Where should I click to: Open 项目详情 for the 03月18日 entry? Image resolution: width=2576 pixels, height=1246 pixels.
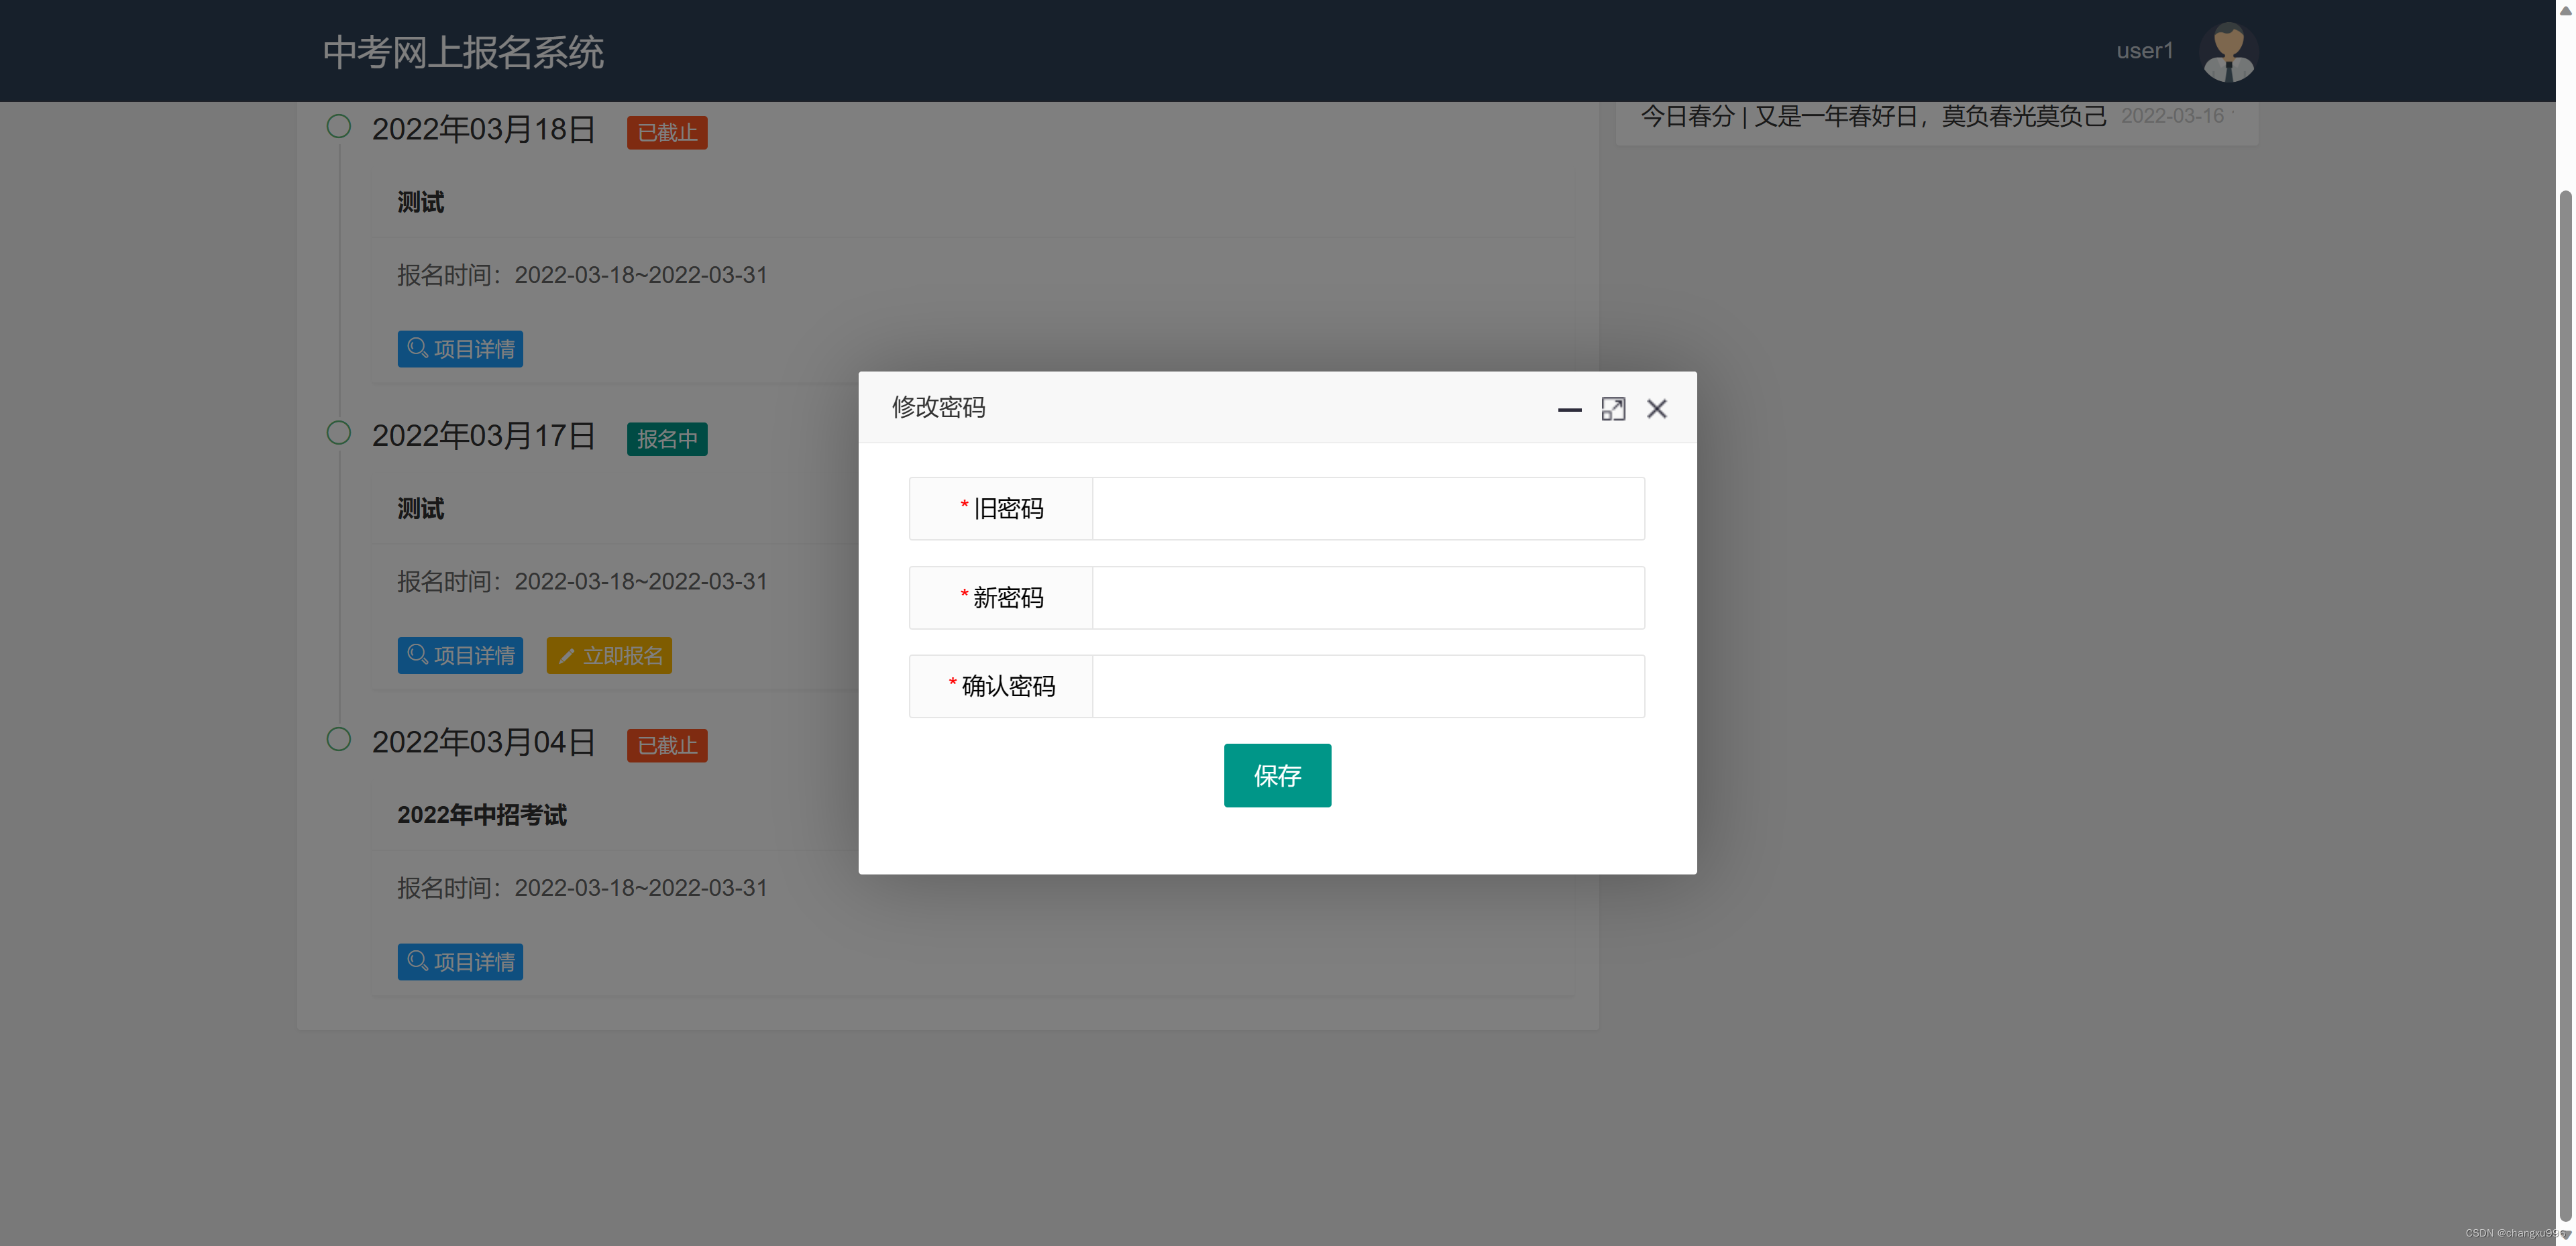[460, 349]
